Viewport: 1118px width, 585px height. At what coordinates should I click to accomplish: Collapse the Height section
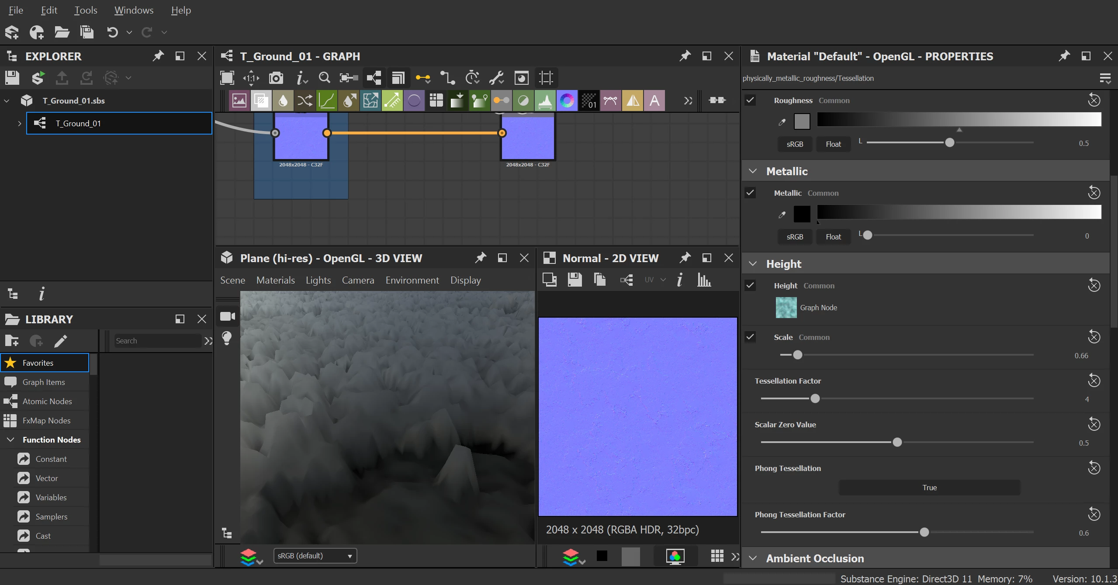pyautogui.click(x=753, y=264)
